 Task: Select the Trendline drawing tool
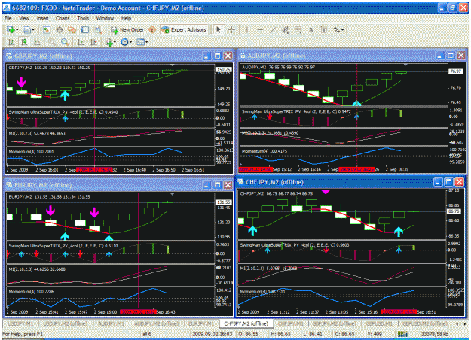(273, 29)
